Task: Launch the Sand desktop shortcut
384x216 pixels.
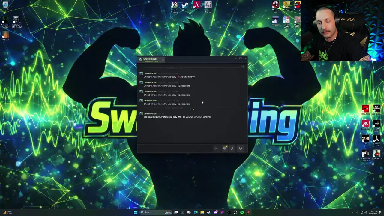Action: 365,140
